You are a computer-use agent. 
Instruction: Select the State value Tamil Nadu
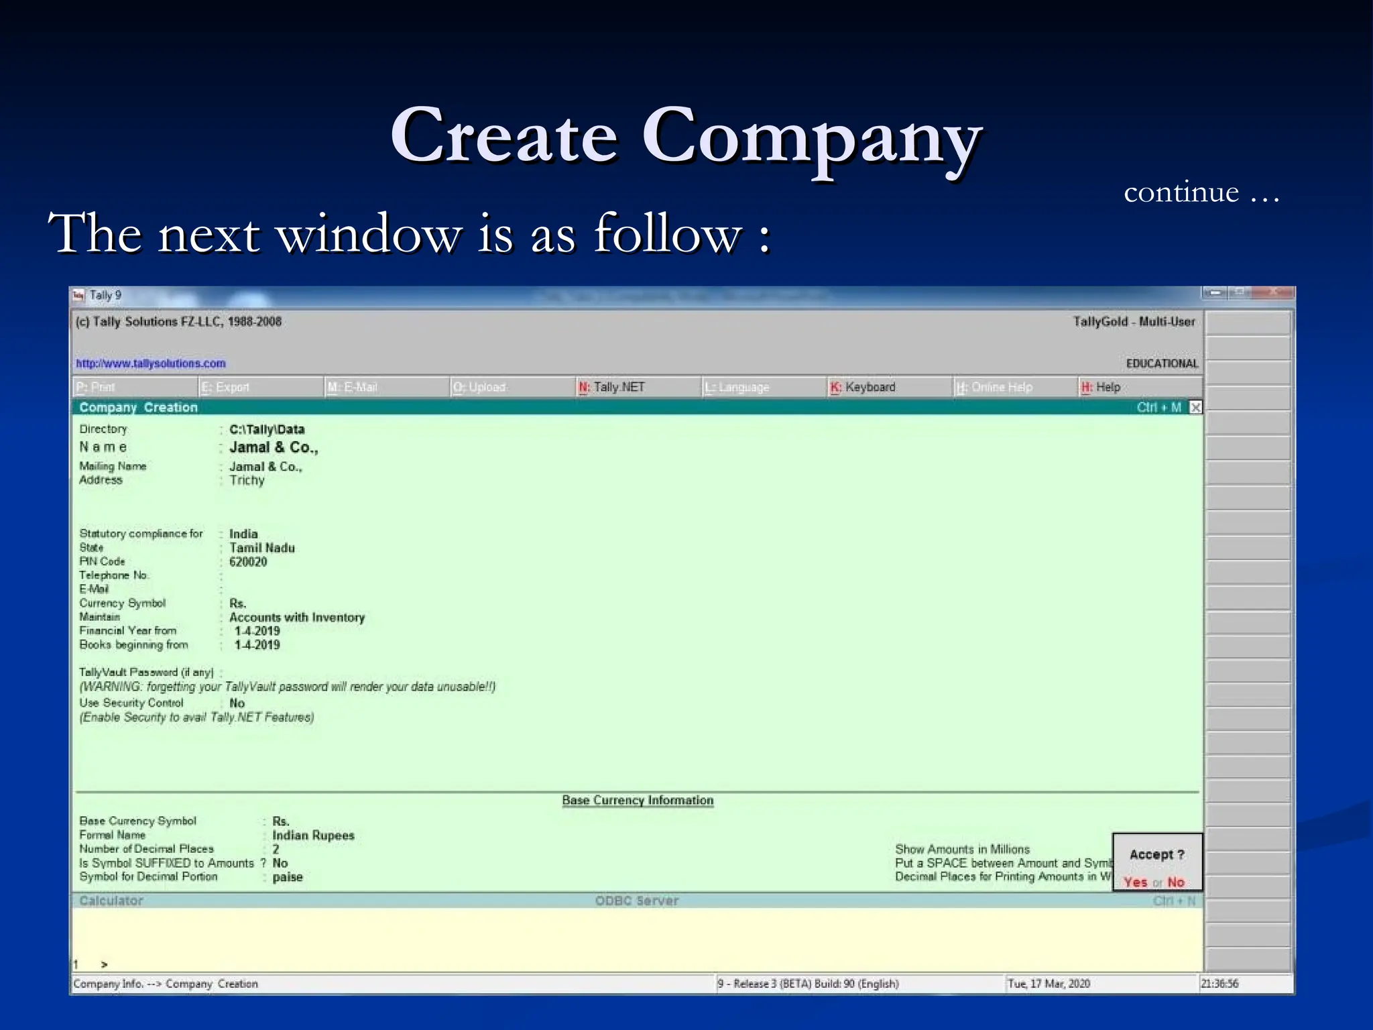(262, 548)
